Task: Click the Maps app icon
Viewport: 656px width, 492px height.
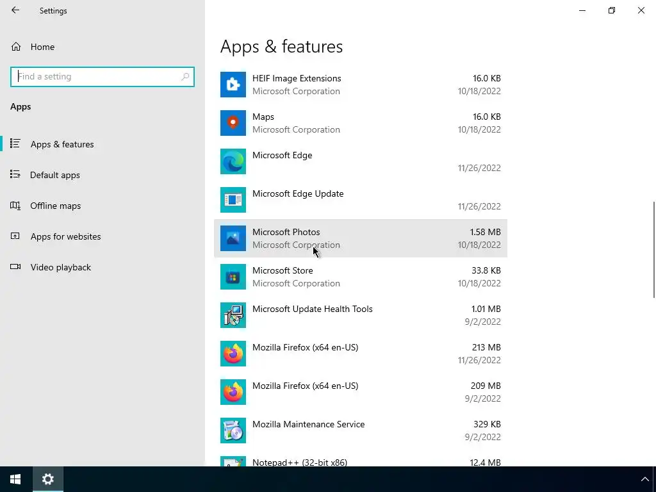Action: point(233,123)
